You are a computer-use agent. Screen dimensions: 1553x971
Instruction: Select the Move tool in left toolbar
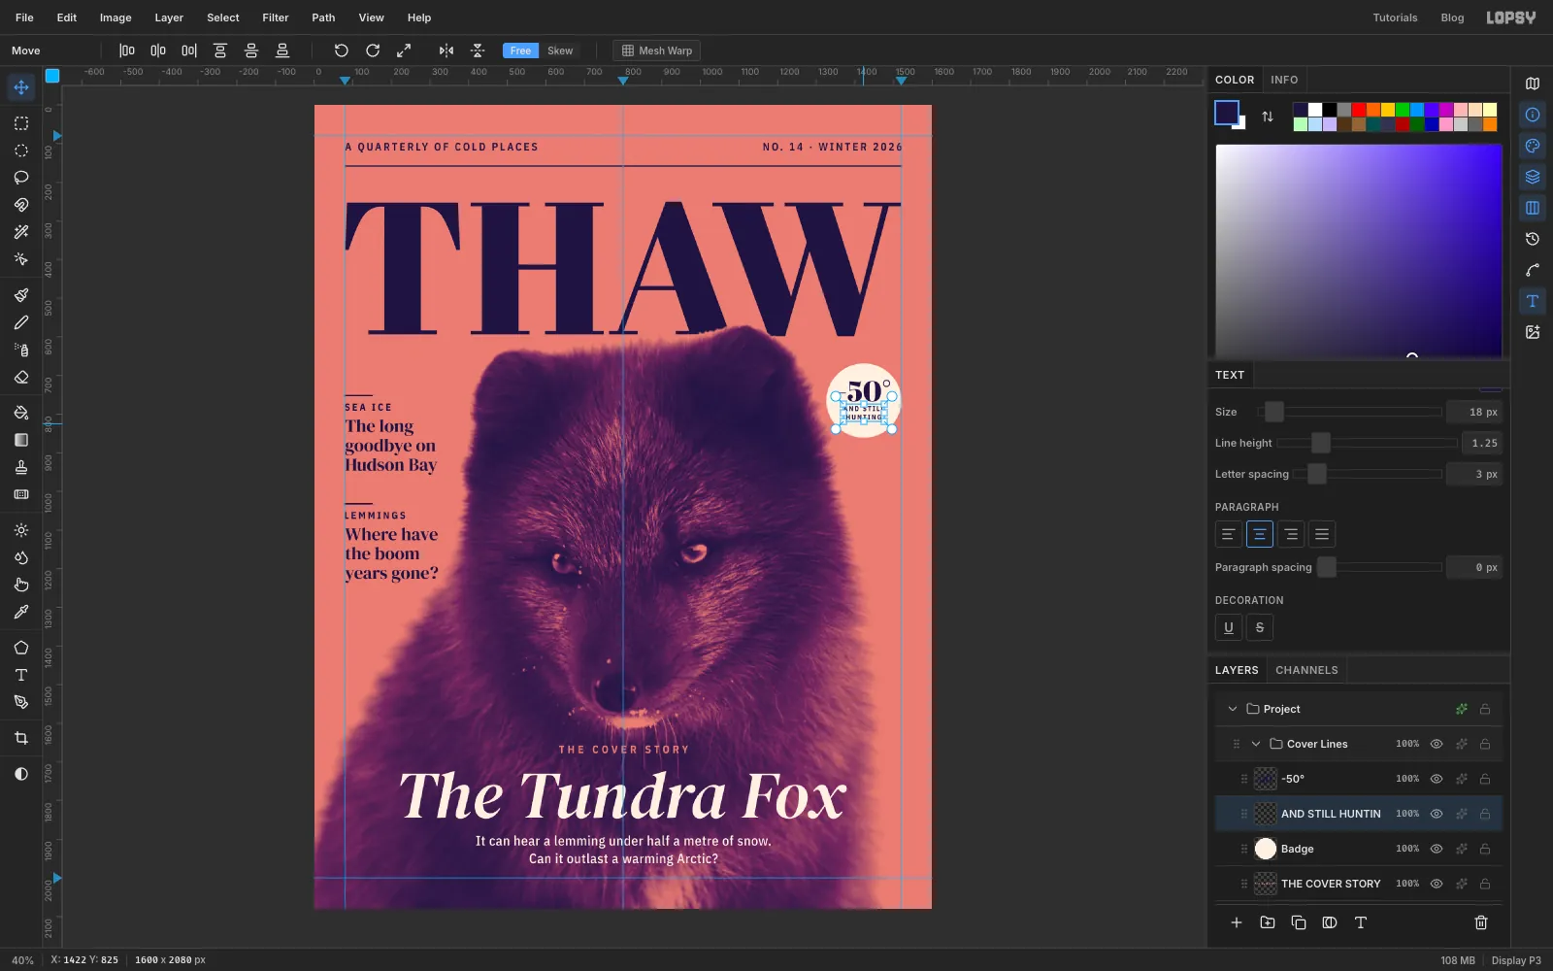[21, 87]
